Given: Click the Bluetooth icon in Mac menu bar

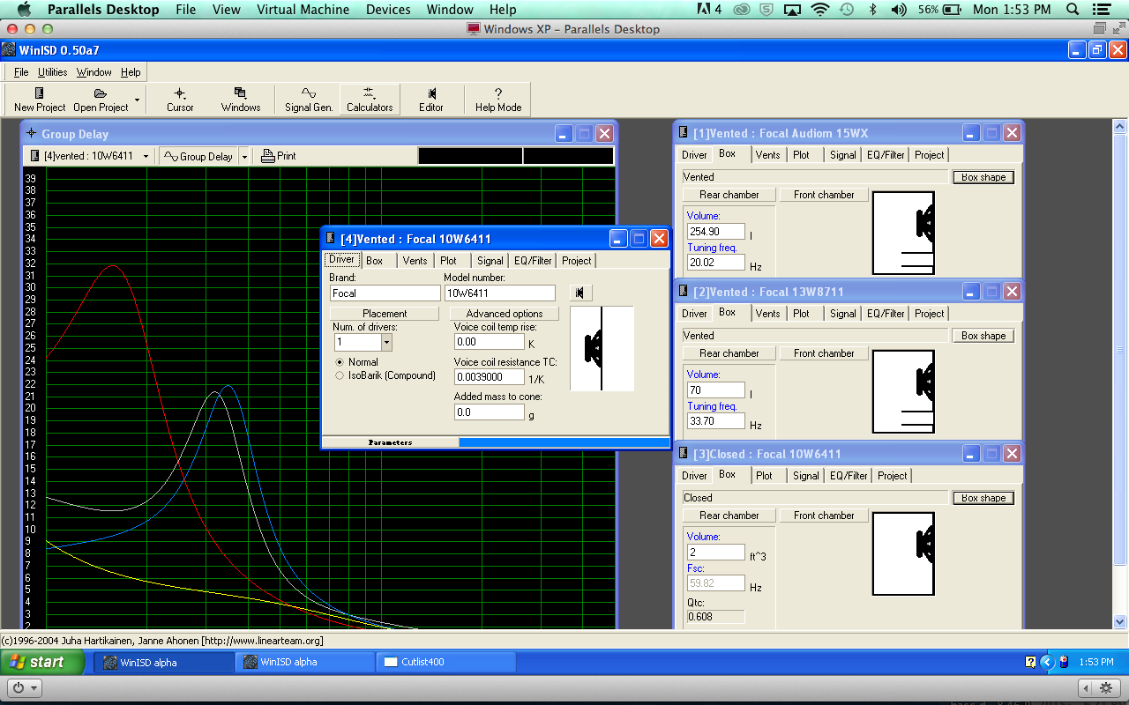Looking at the screenshot, I should [x=873, y=10].
